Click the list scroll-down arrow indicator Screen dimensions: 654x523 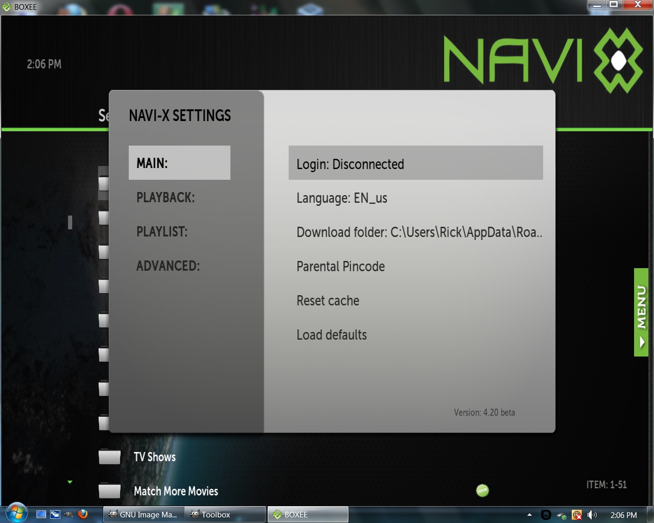point(70,482)
